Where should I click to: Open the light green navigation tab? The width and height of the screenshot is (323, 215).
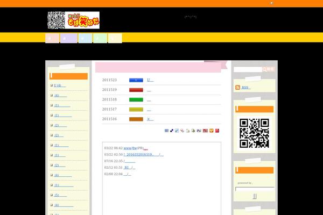100,38
